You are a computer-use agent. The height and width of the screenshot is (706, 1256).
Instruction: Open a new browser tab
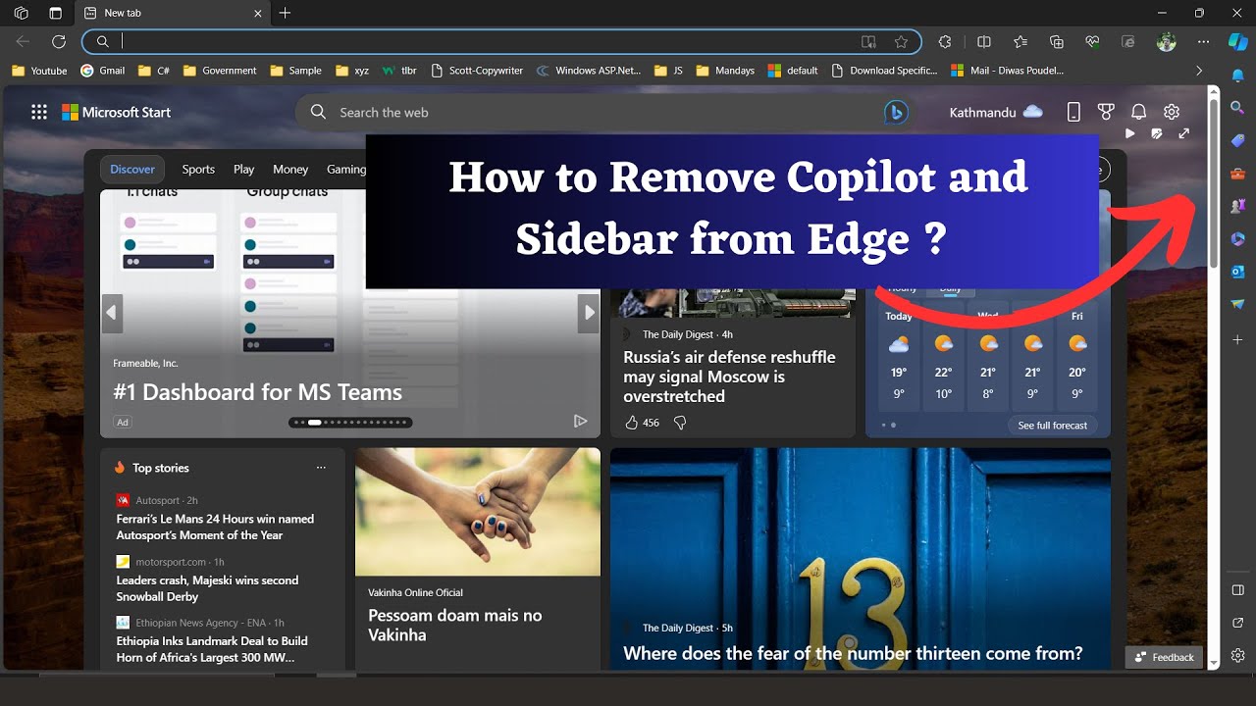[x=285, y=13]
